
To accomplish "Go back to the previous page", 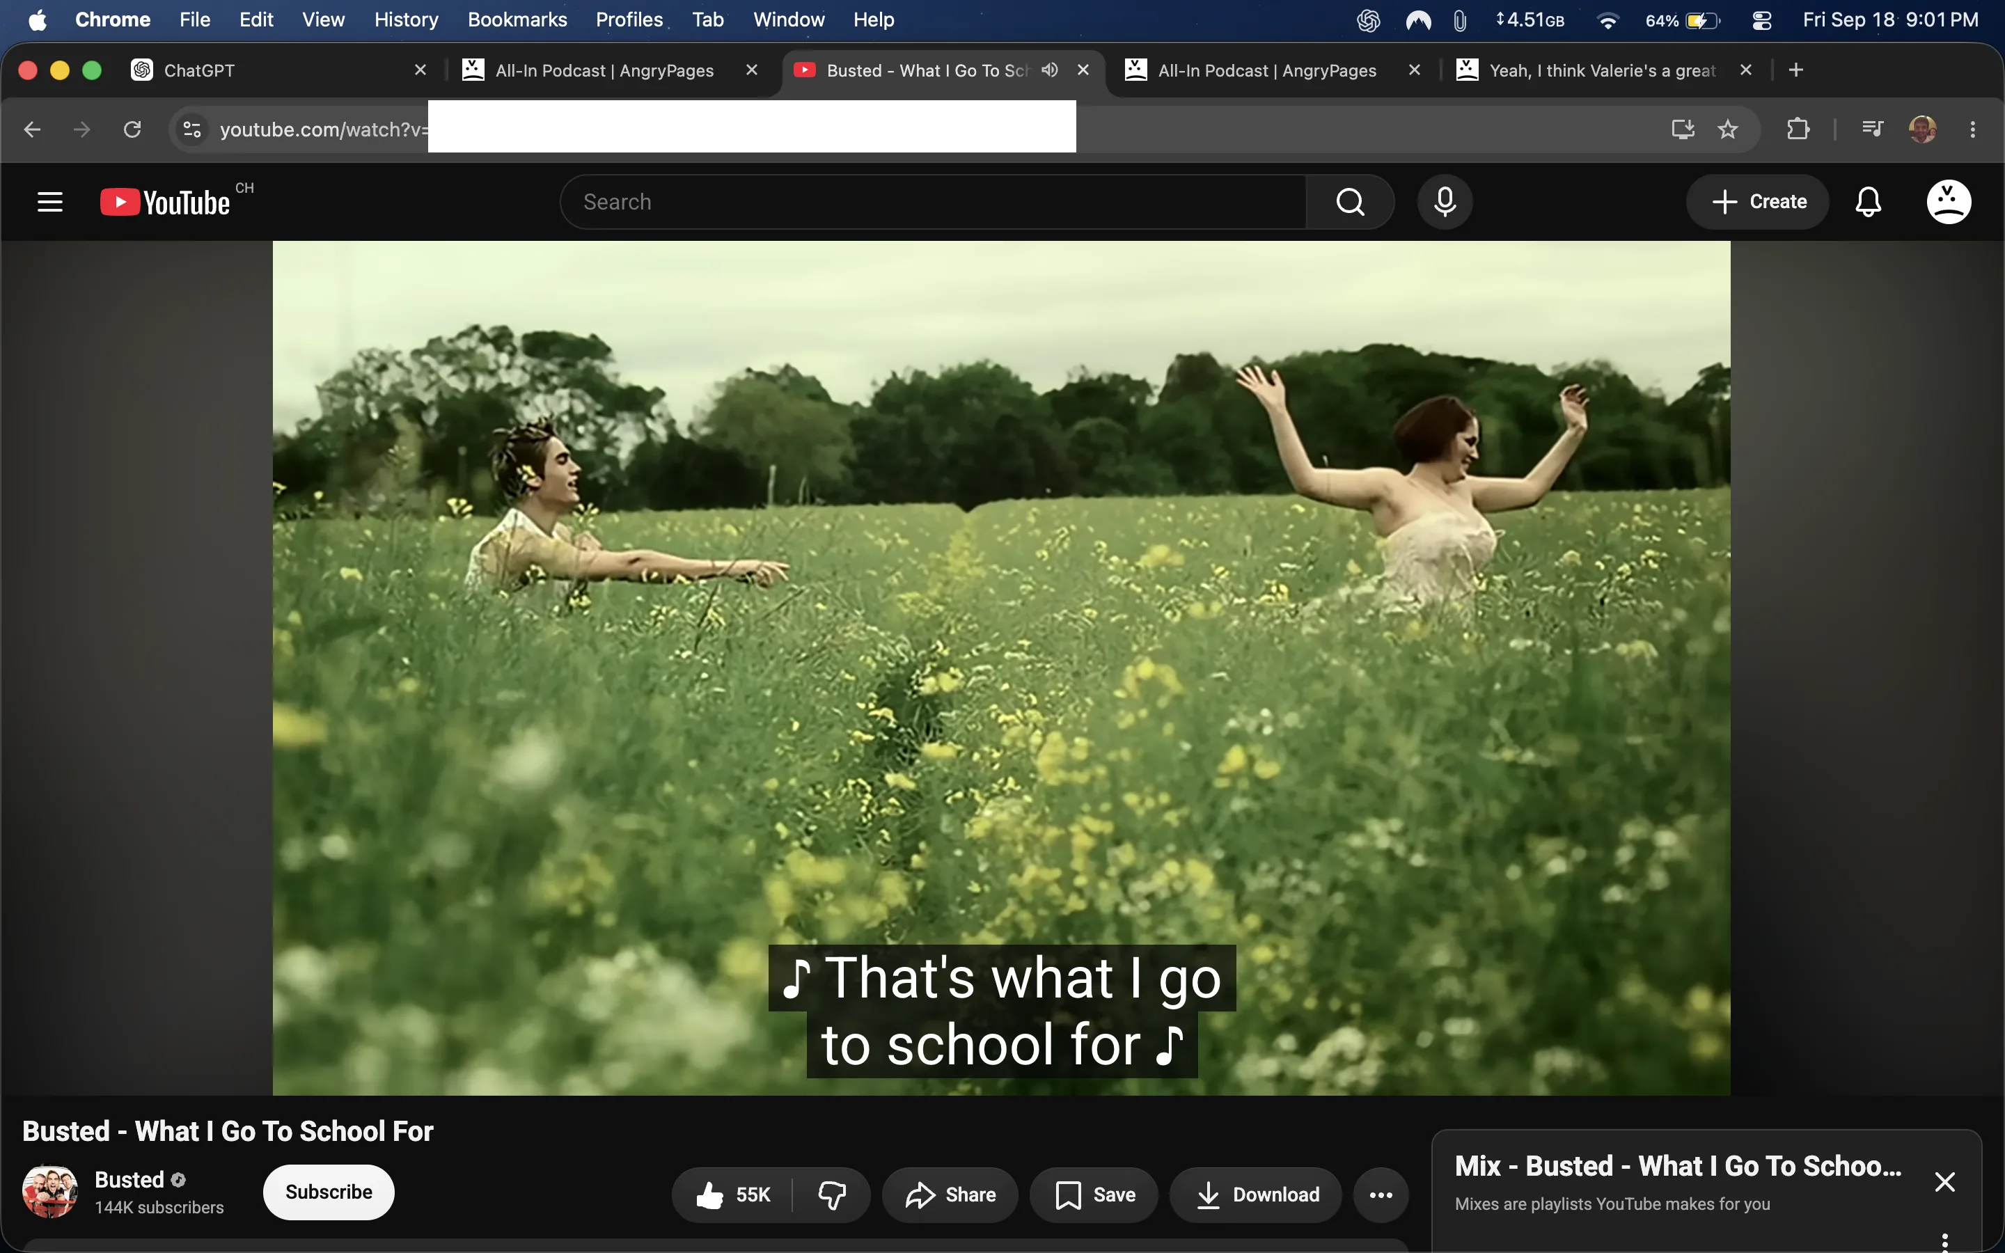I will click(x=32, y=129).
